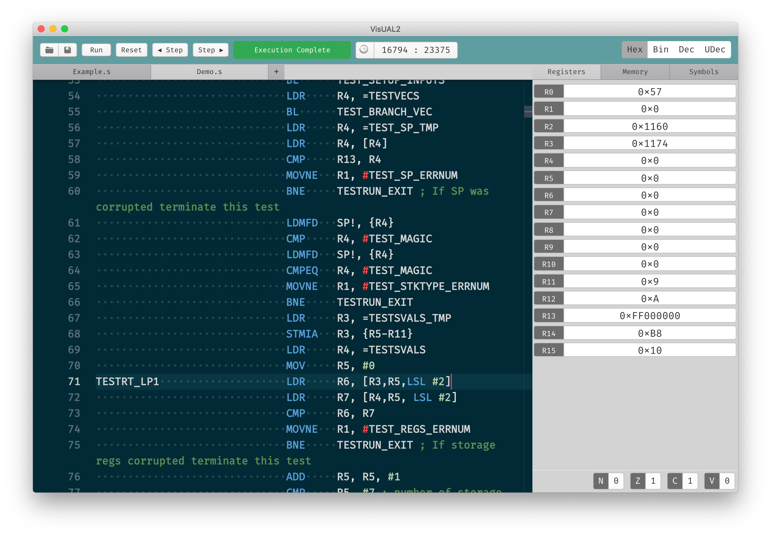Open the Symbols tab
Viewport: 771px width, 536px height.
click(x=703, y=71)
